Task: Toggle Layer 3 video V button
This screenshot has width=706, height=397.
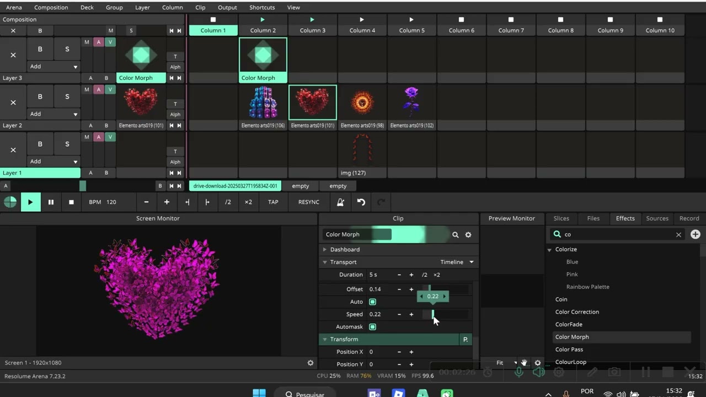Action: point(110,42)
